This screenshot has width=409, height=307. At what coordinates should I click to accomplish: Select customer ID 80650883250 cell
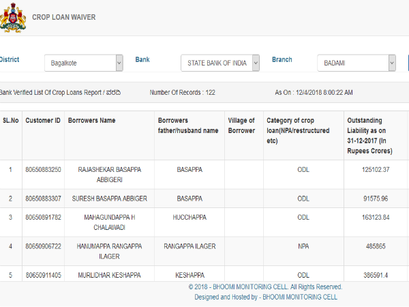(x=44, y=169)
